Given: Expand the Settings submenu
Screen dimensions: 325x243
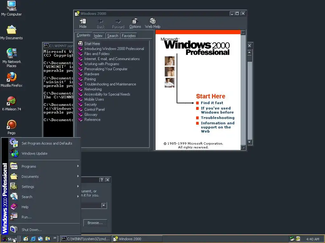Looking at the screenshot, I should pos(78,186).
